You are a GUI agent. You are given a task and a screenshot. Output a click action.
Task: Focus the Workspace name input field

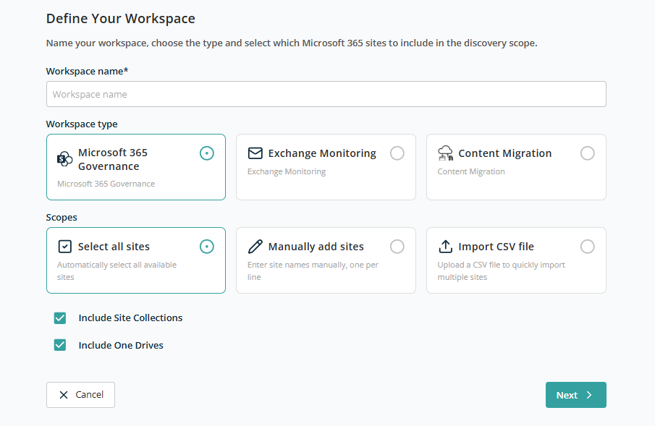pyautogui.click(x=326, y=94)
